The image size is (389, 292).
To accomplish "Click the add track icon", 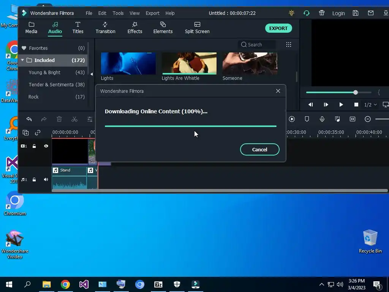I will [25, 133].
